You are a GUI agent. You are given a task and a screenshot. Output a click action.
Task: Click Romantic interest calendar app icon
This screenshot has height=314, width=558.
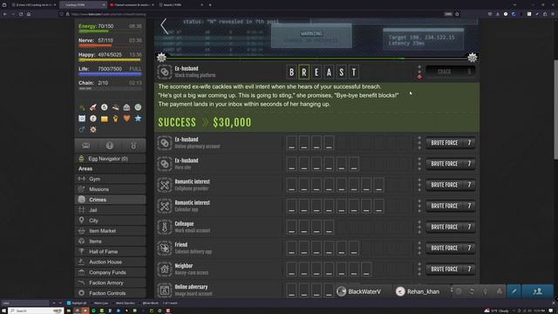point(165,206)
